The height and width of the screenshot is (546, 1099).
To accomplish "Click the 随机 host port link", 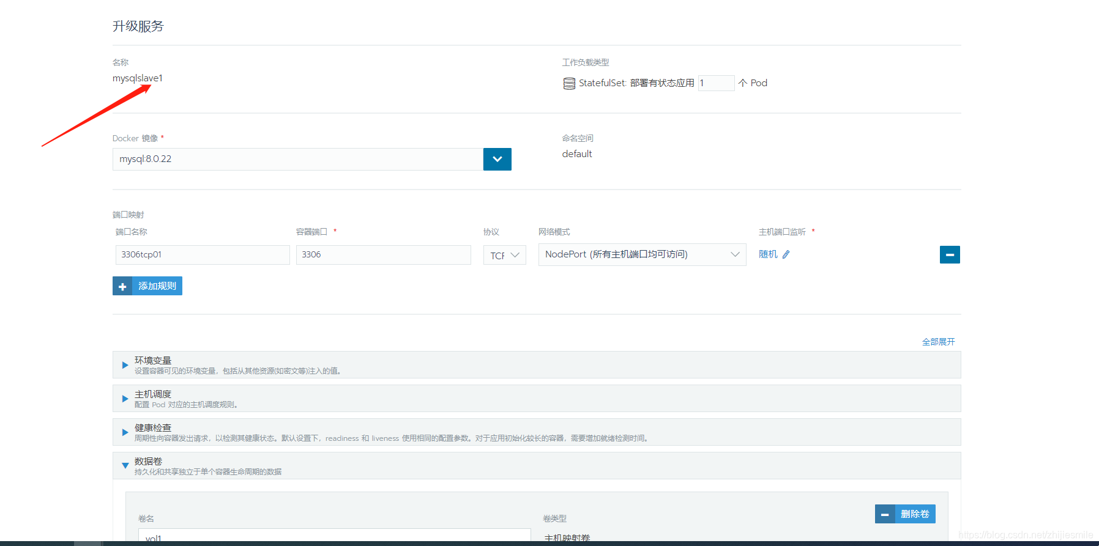I will (x=768, y=254).
